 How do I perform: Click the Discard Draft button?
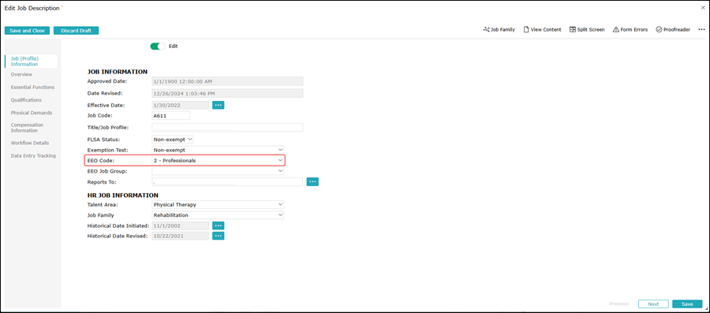click(76, 30)
